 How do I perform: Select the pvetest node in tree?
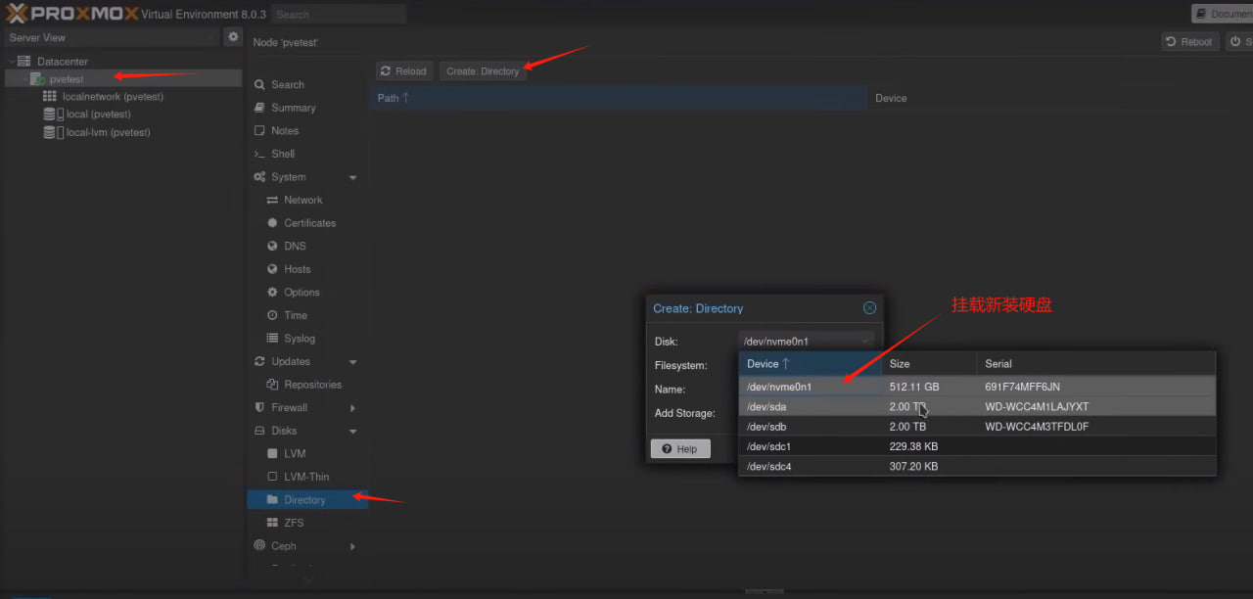(x=67, y=79)
